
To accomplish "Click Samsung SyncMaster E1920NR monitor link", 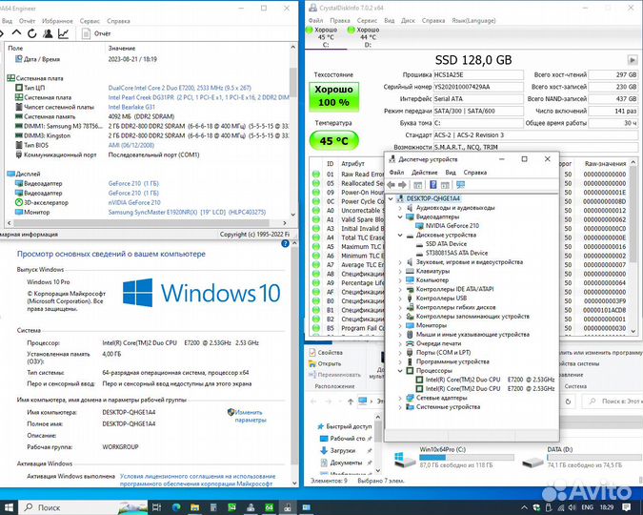I will click(187, 213).
